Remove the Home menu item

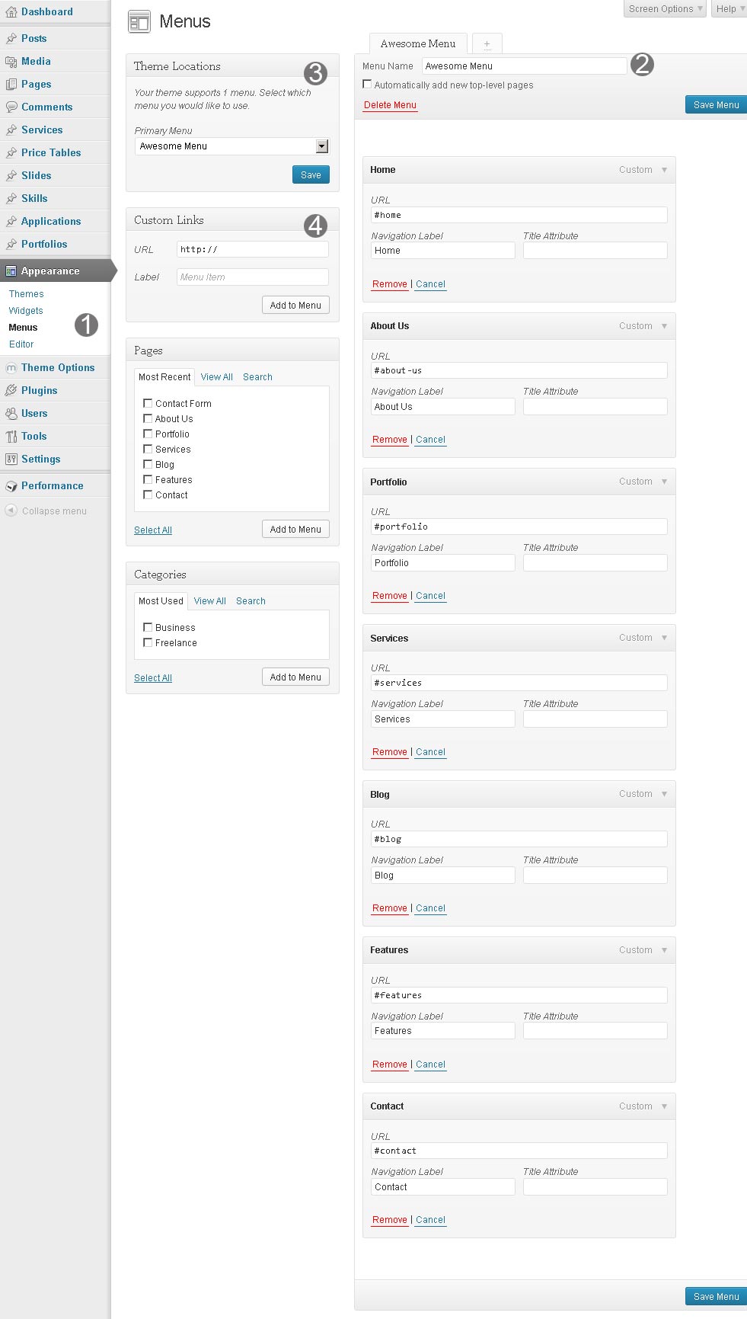[x=390, y=284]
